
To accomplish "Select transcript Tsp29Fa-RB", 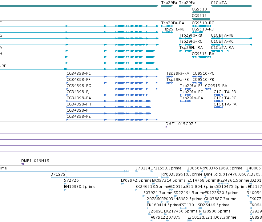I will 173,29.
